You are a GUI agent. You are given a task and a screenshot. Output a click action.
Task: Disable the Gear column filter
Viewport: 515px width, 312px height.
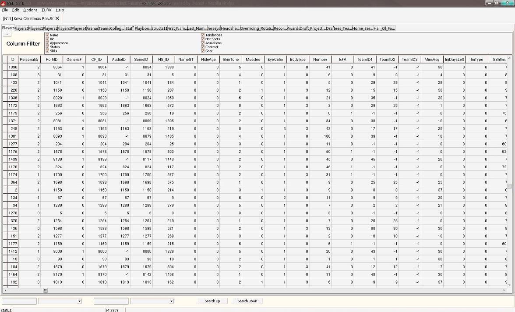[203, 51]
